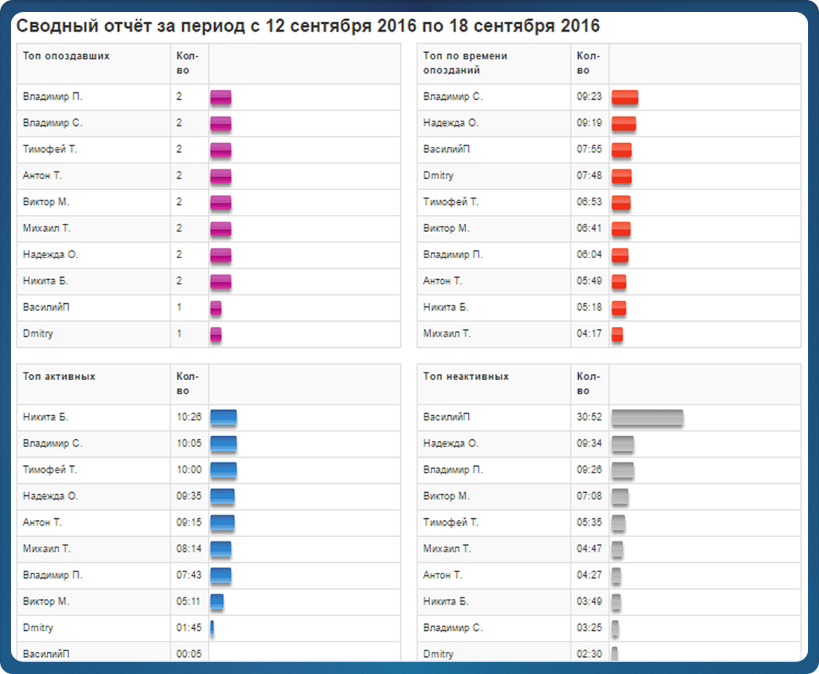Click the 04:17 value for Михаил Т.
This screenshot has width=819, height=674.
point(589,334)
